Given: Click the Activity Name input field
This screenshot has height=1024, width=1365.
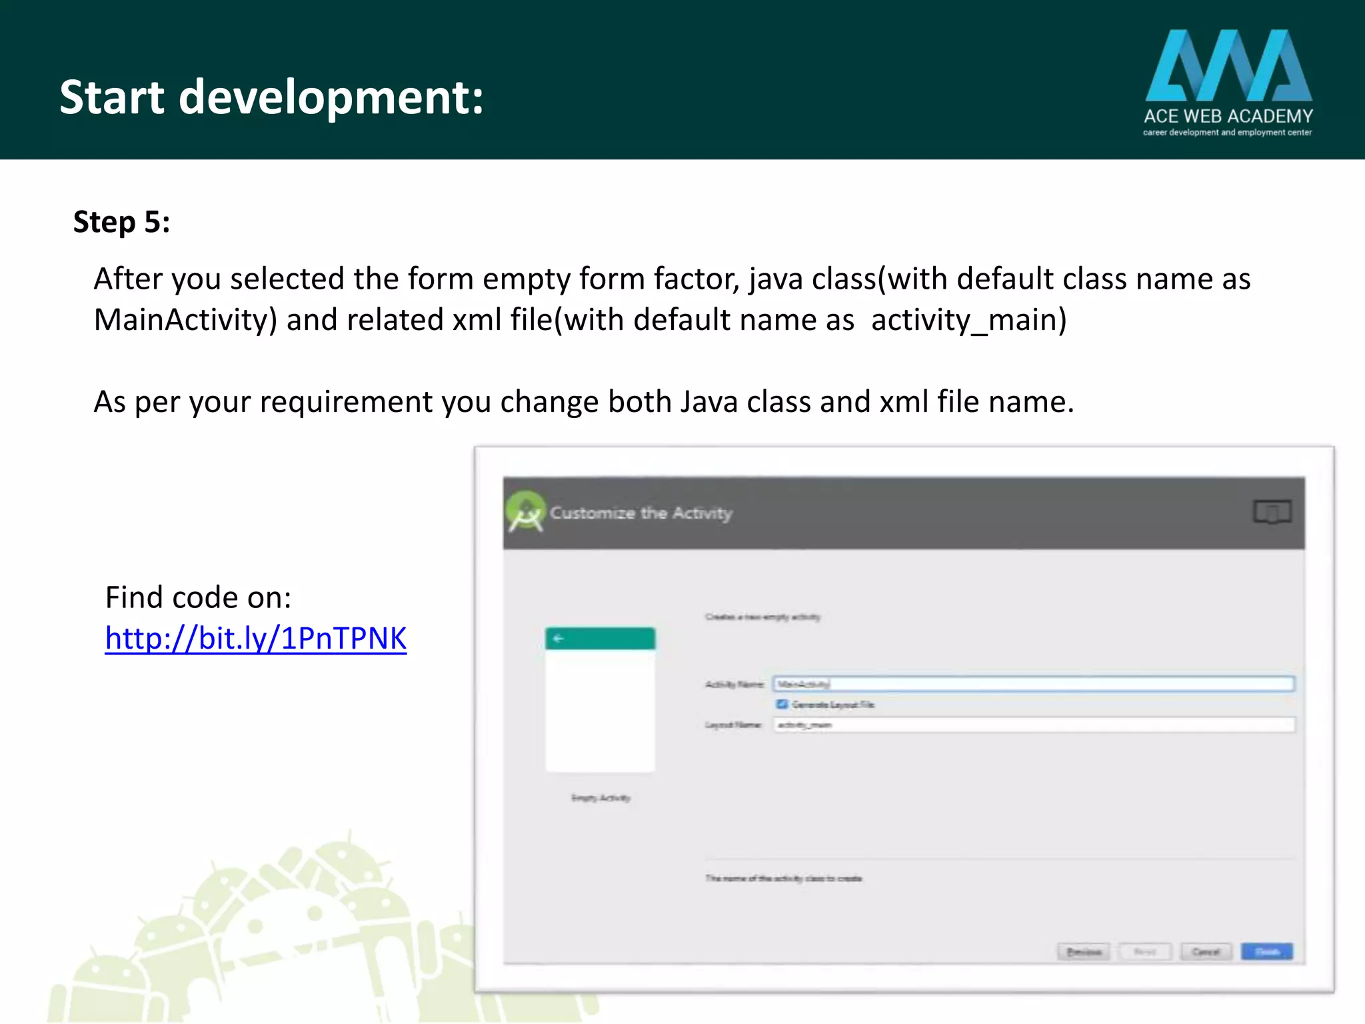Looking at the screenshot, I should coord(1034,684).
